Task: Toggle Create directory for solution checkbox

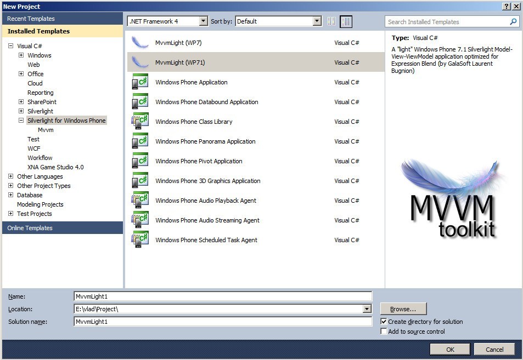Action: pos(384,321)
